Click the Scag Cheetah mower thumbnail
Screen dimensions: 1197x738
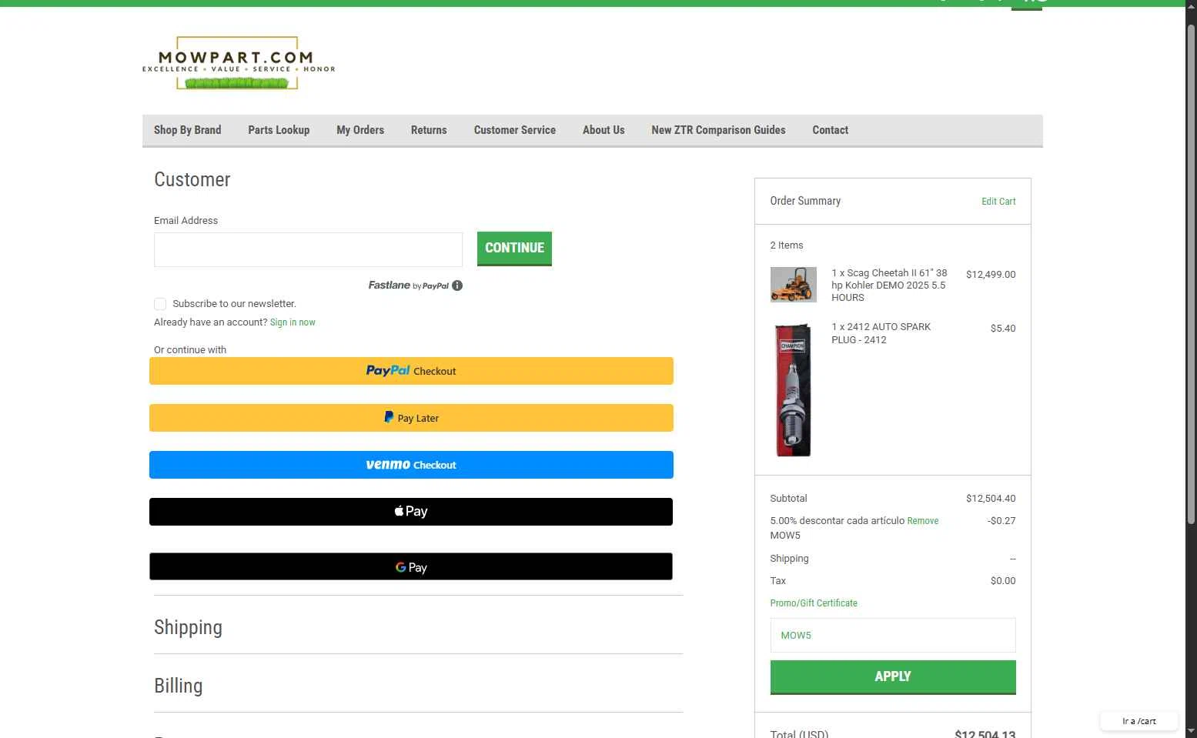coord(793,285)
